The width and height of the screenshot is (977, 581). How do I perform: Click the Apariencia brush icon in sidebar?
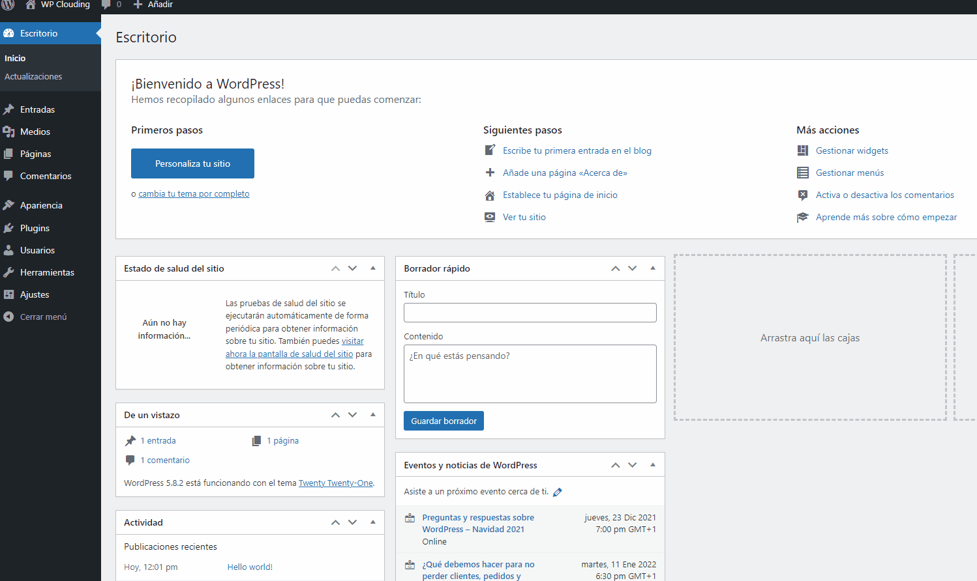coord(8,205)
